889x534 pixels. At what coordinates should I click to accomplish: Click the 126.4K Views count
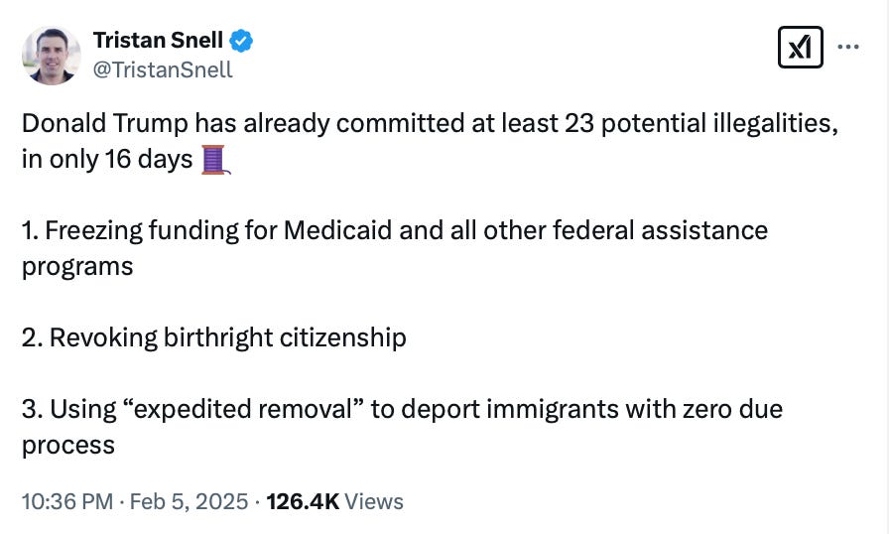pyautogui.click(x=334, y=501)
